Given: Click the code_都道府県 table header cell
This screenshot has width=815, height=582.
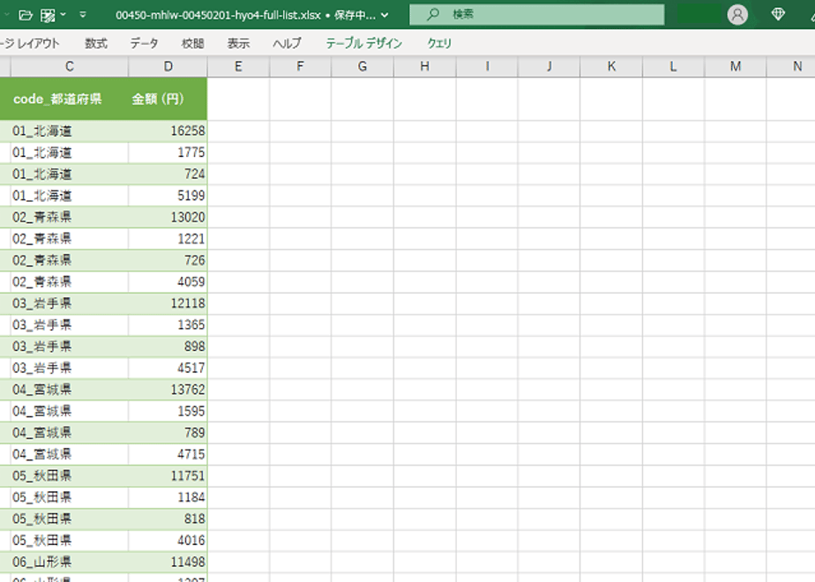Looking at the screenshot, I should (x=69, y=99).
